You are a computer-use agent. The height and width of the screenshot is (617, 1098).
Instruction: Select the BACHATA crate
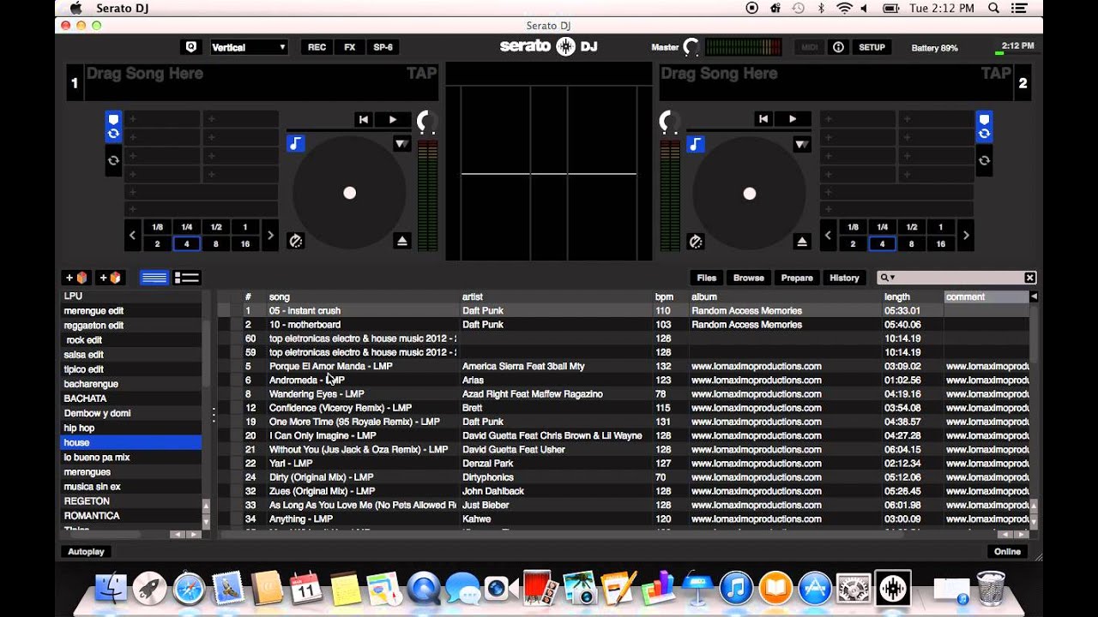pos(131,398)
